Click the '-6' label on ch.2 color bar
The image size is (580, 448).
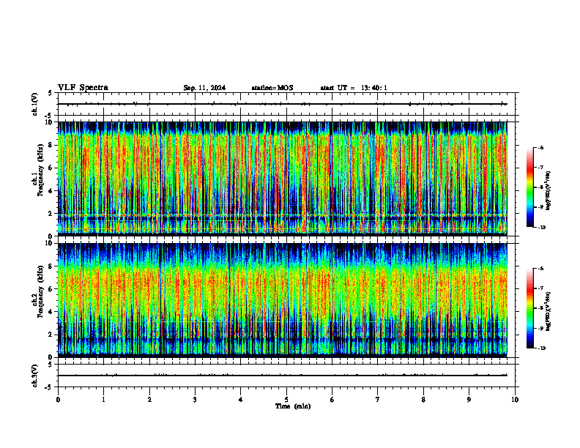point(540,269)
